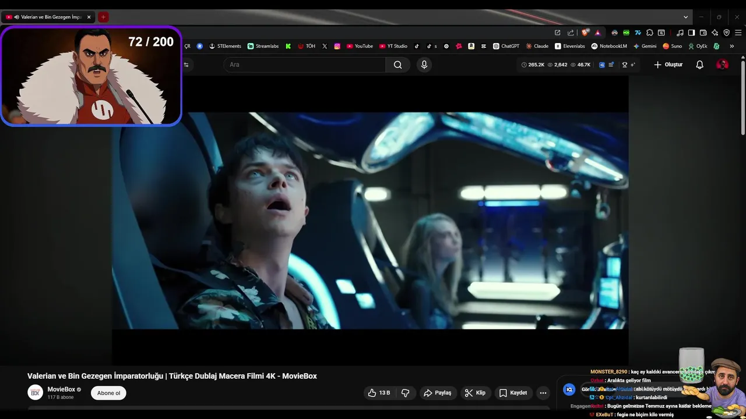Image resolution: width=746 pixels, height=419 pixels.
Task: Open the Streamlabs bookmark
Action: pos(263,46)
